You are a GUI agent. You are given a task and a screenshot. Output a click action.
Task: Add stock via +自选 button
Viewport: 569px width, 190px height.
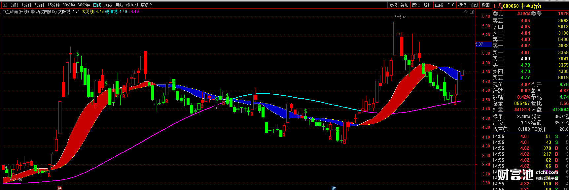pos(474,5)
